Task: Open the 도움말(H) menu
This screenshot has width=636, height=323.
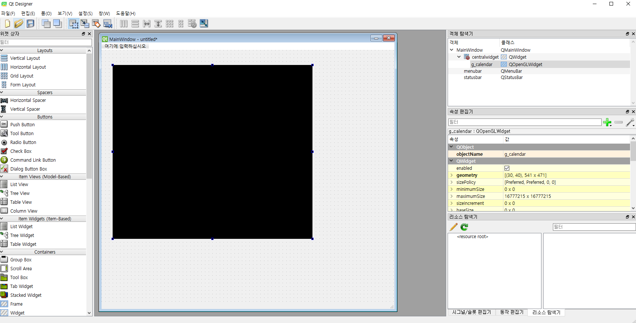Action: [126, 13]
